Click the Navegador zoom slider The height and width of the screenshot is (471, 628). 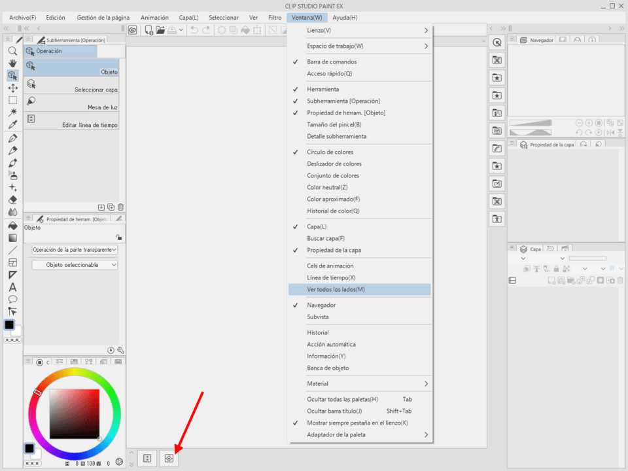click(531, 122)
